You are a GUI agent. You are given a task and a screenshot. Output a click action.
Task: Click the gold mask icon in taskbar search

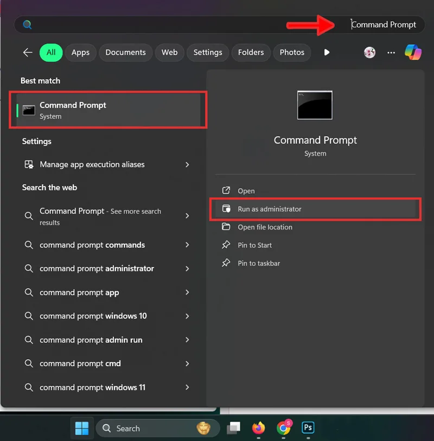coord(203,428)
